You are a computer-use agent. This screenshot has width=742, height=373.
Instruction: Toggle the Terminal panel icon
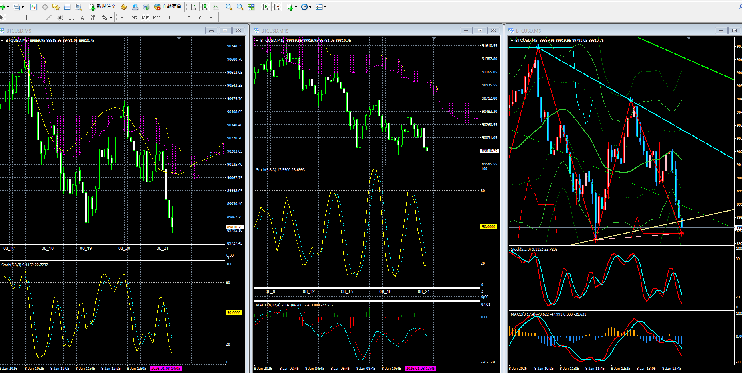point(67,7)
